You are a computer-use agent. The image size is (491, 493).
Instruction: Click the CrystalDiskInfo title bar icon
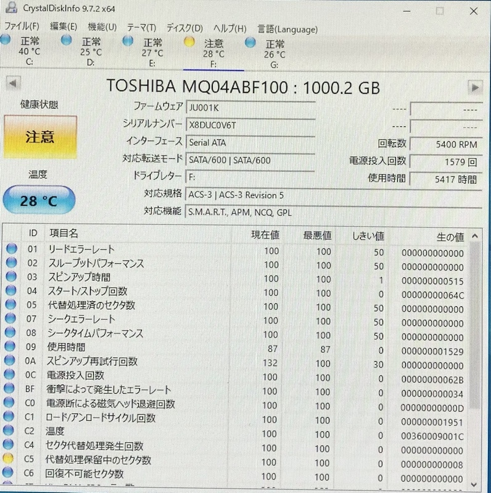click(x=11, y=7)
